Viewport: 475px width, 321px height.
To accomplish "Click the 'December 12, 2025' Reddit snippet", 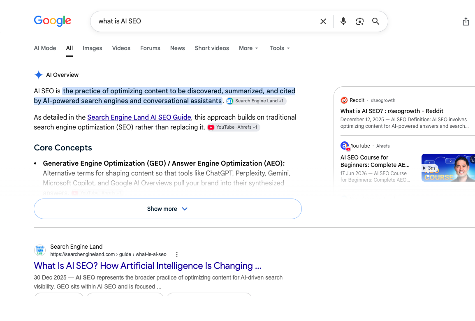I will click(x=404, y=122).
